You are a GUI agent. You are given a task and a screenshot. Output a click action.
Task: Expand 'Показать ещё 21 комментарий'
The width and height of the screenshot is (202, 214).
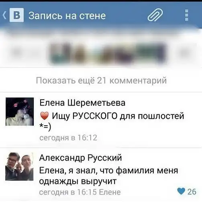pyautogui.click(x=101, y=80)
